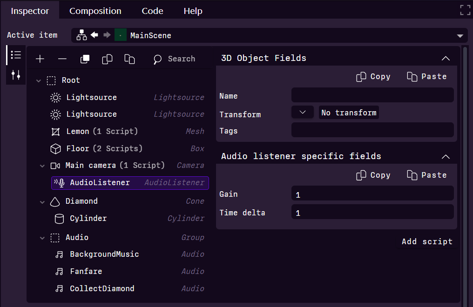473x307 pixels.
Task: Open the Search field via the magnifier icon
Action: coord(157,59)
